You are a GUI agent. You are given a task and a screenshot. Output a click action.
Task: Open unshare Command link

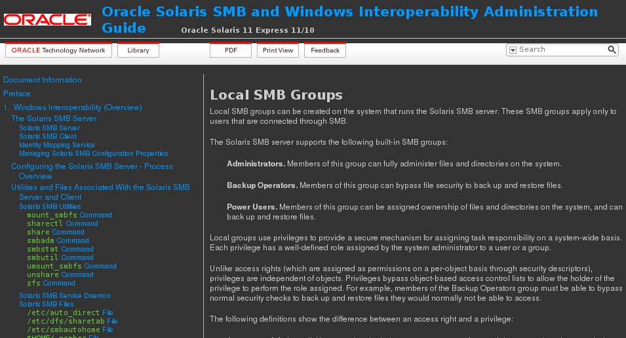60,274
